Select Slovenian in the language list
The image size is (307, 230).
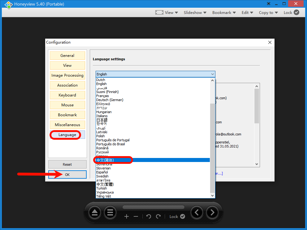153,168
